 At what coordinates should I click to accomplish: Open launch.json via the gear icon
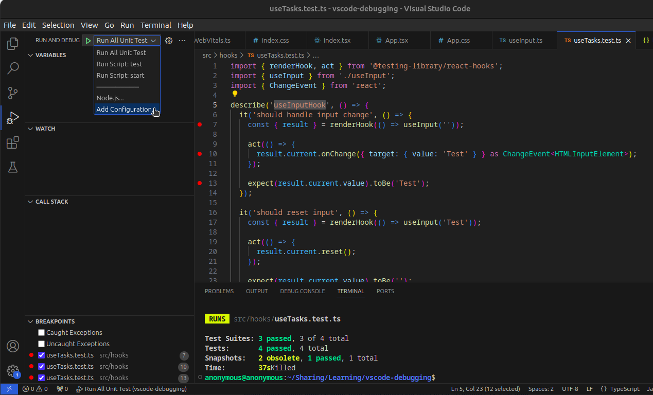pyautogui.click(x=168, y=41)
